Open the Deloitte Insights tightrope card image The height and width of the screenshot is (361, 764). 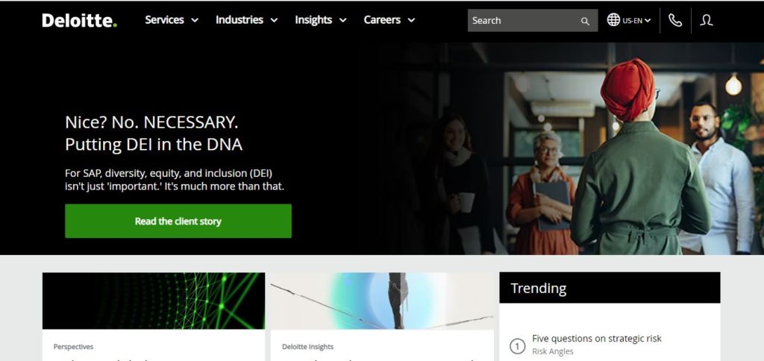tap(382, 301)
